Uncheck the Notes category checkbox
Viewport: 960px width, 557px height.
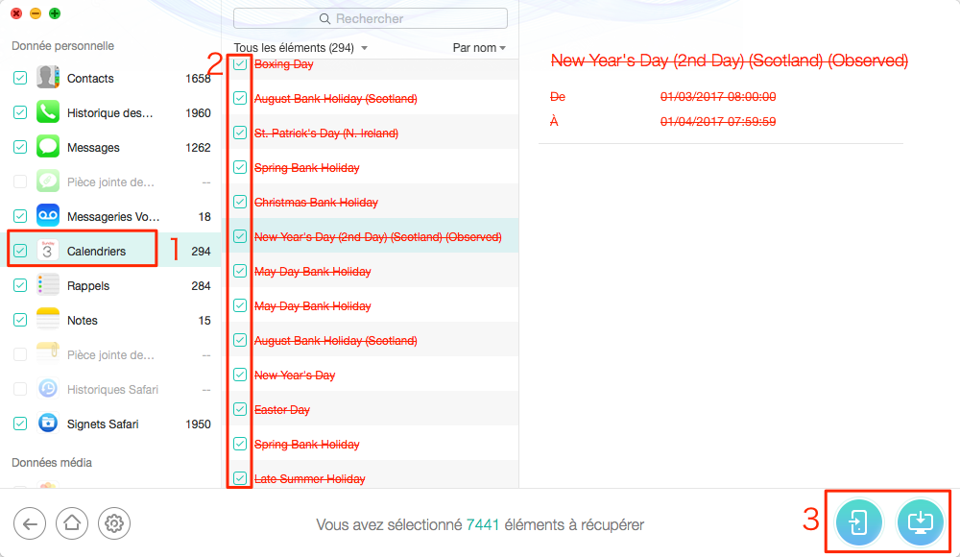(x=20, y=320)
